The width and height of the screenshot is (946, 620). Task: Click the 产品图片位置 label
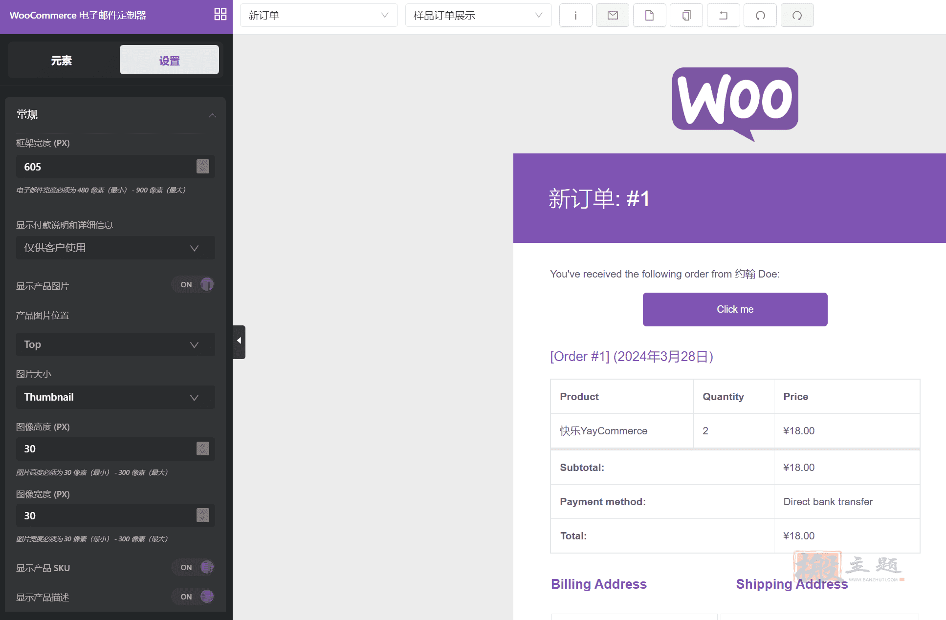(x=43, y=316)
